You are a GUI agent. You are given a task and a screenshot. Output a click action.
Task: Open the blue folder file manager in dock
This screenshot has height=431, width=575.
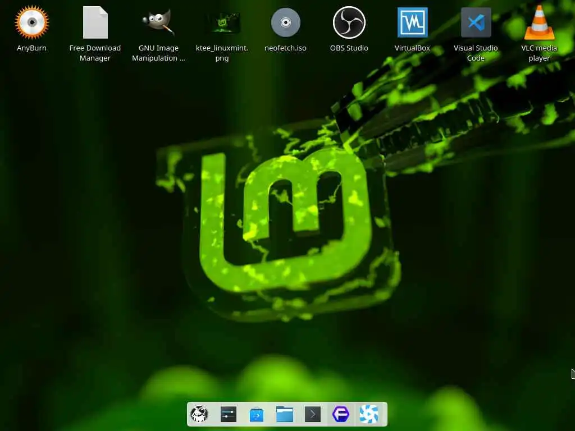[x=285, y=414]
